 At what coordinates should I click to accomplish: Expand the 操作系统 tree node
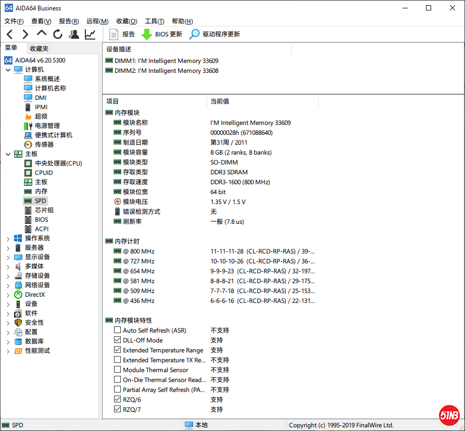8,238
